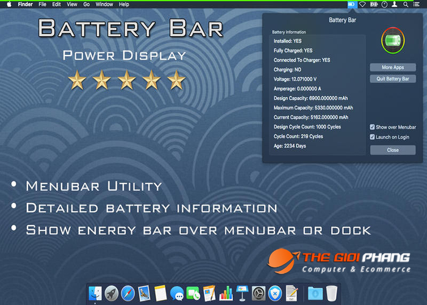Open the system battery charging status icon

373,4
